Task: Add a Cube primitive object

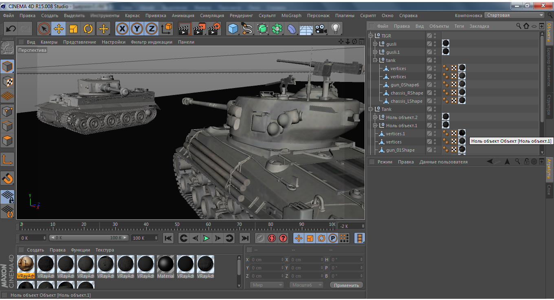Action: pyautogui.click(x=233, y=29)
